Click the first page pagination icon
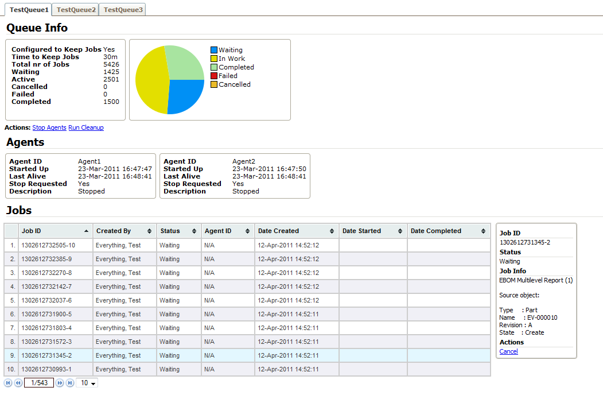 (8, 382)
